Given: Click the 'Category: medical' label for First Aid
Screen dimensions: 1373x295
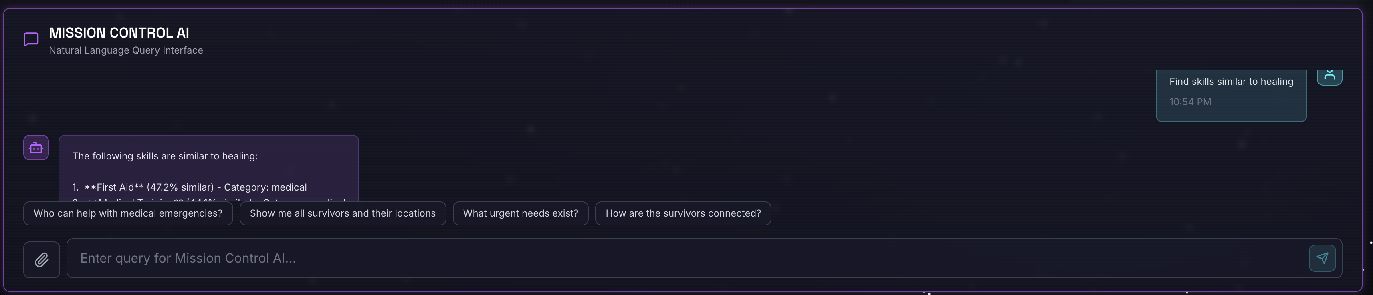Looking at the screenshot, I should point(265,187).
